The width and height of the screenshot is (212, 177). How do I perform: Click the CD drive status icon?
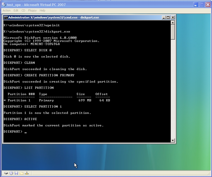[11, 173]
